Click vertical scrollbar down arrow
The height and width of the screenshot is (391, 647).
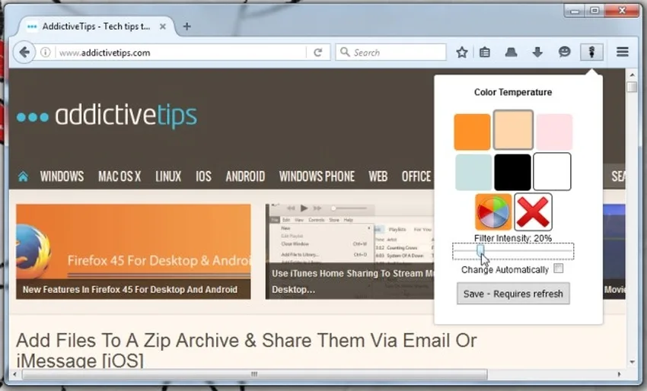(x=632, y=362)
